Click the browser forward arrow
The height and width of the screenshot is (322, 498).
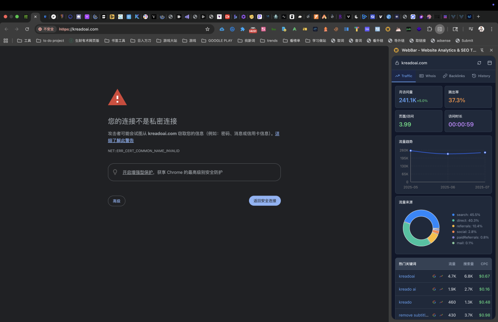point(17,29)
